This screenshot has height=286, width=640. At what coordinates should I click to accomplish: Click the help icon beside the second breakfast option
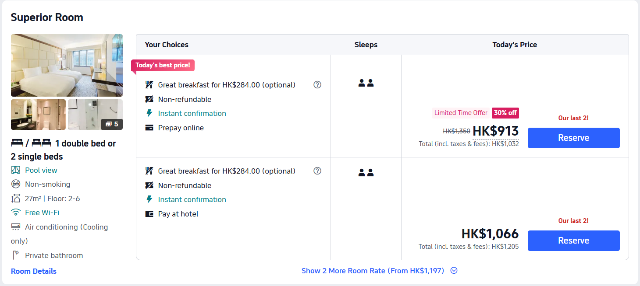click(x=317, y=171)
